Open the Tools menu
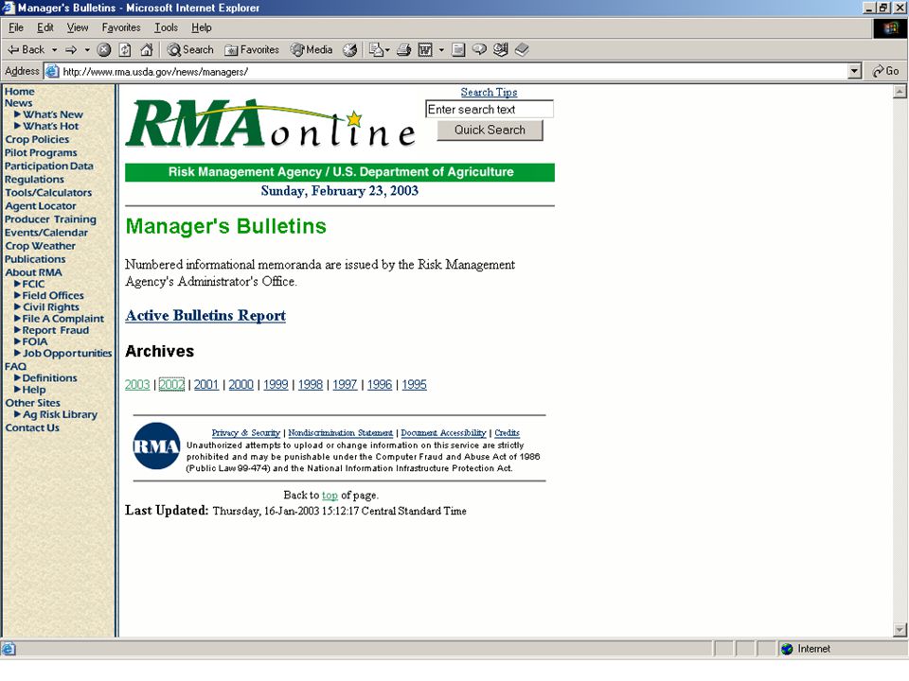The height and width of the screenshot is (681, 909). [x=166, y=27]
